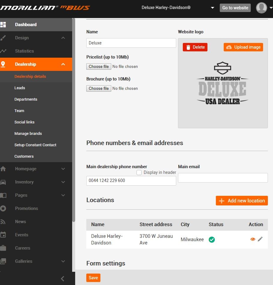
Task: Click the News feed icon
Action: tap(3, 222)
